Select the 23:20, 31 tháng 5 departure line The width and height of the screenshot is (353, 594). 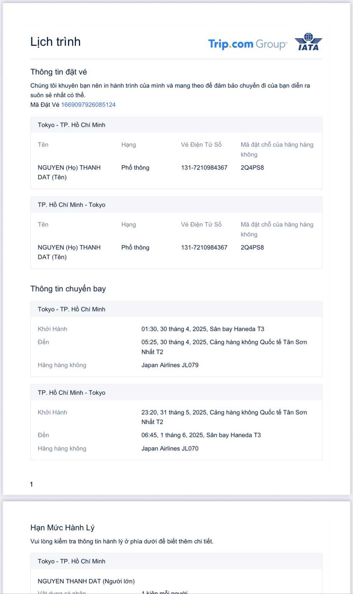[224, 412]
